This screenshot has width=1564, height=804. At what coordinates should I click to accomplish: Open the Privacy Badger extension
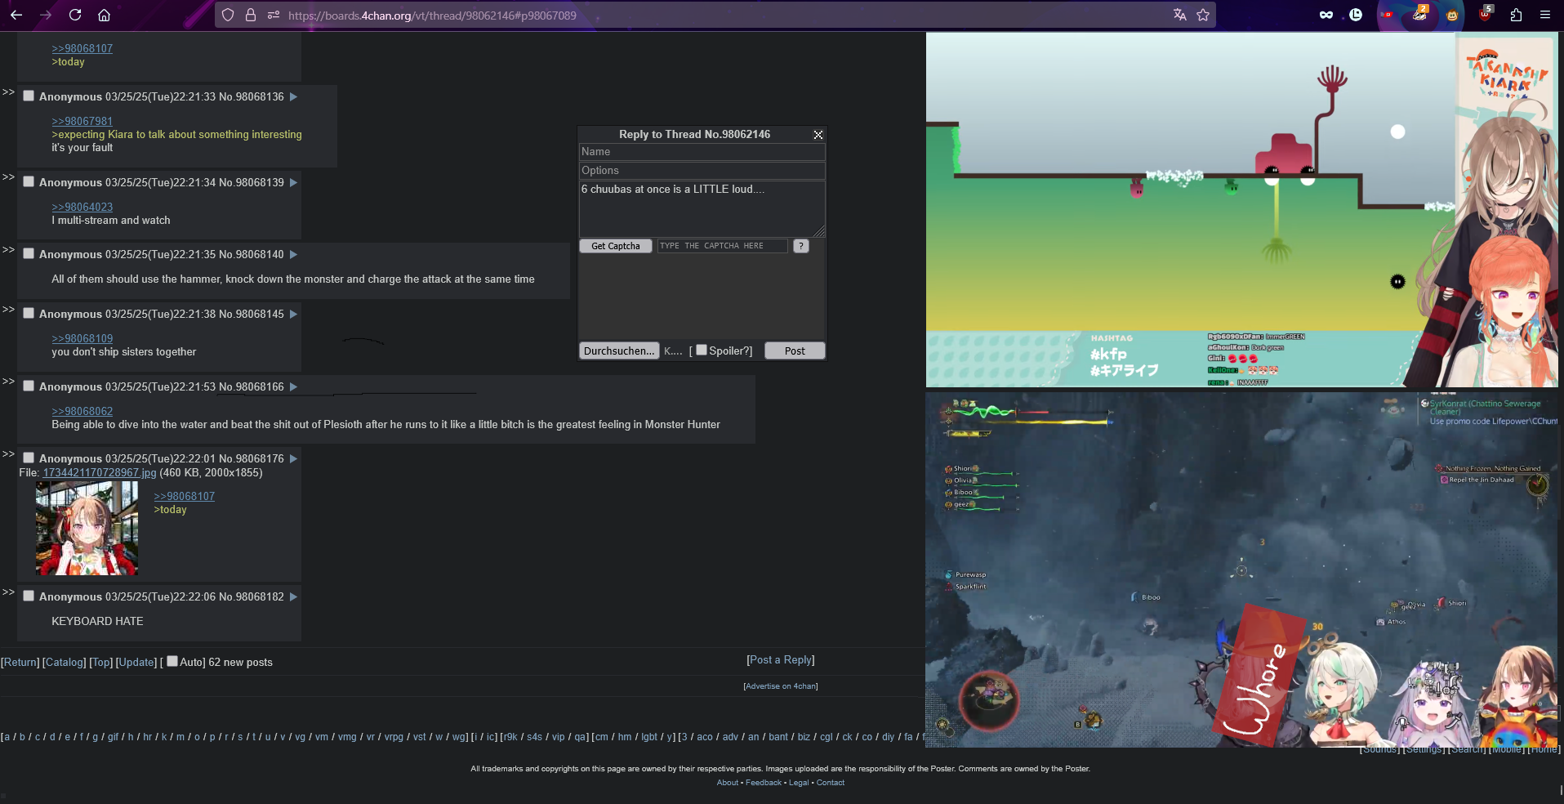(x=1420, y=15)
